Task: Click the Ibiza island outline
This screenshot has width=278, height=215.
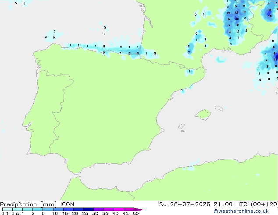Action: (x=182, y=126)
